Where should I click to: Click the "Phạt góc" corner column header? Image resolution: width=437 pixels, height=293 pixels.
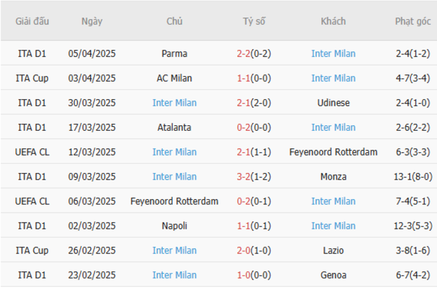[x=412, y=21]
